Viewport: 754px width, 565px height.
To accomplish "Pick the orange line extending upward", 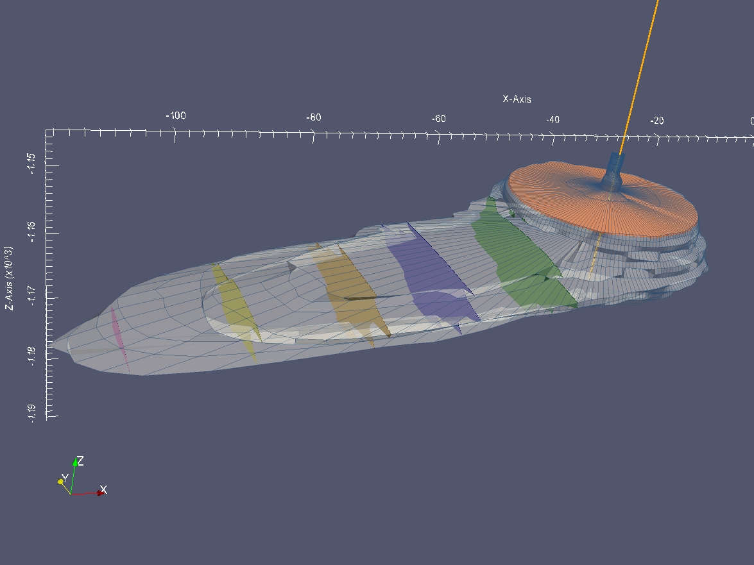I will 640,77.
